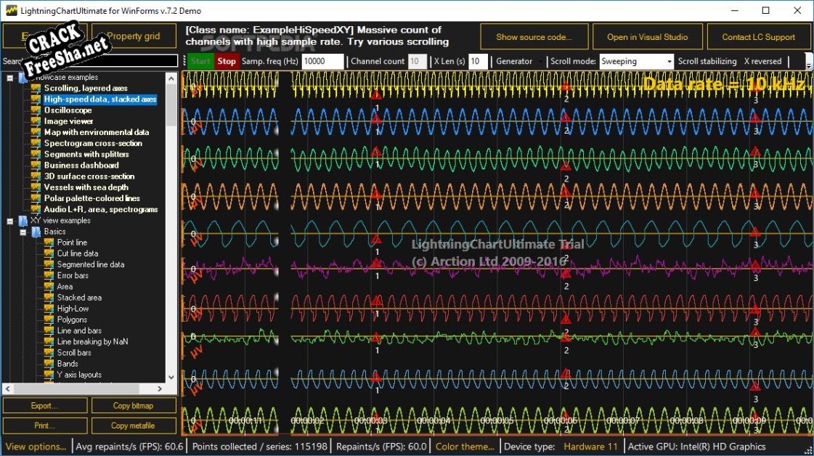This screenshot has height=456, width=814.
Task: Click the Business dashboard example icon
Action: [x=36, y=166]
